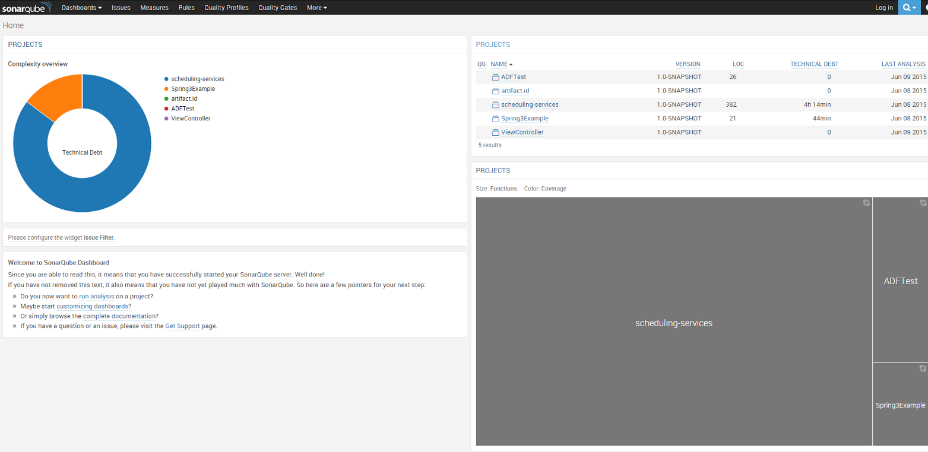The image size is (928, 452).
Task: Open the Get Support page link
Action: (x=182, y=326)
